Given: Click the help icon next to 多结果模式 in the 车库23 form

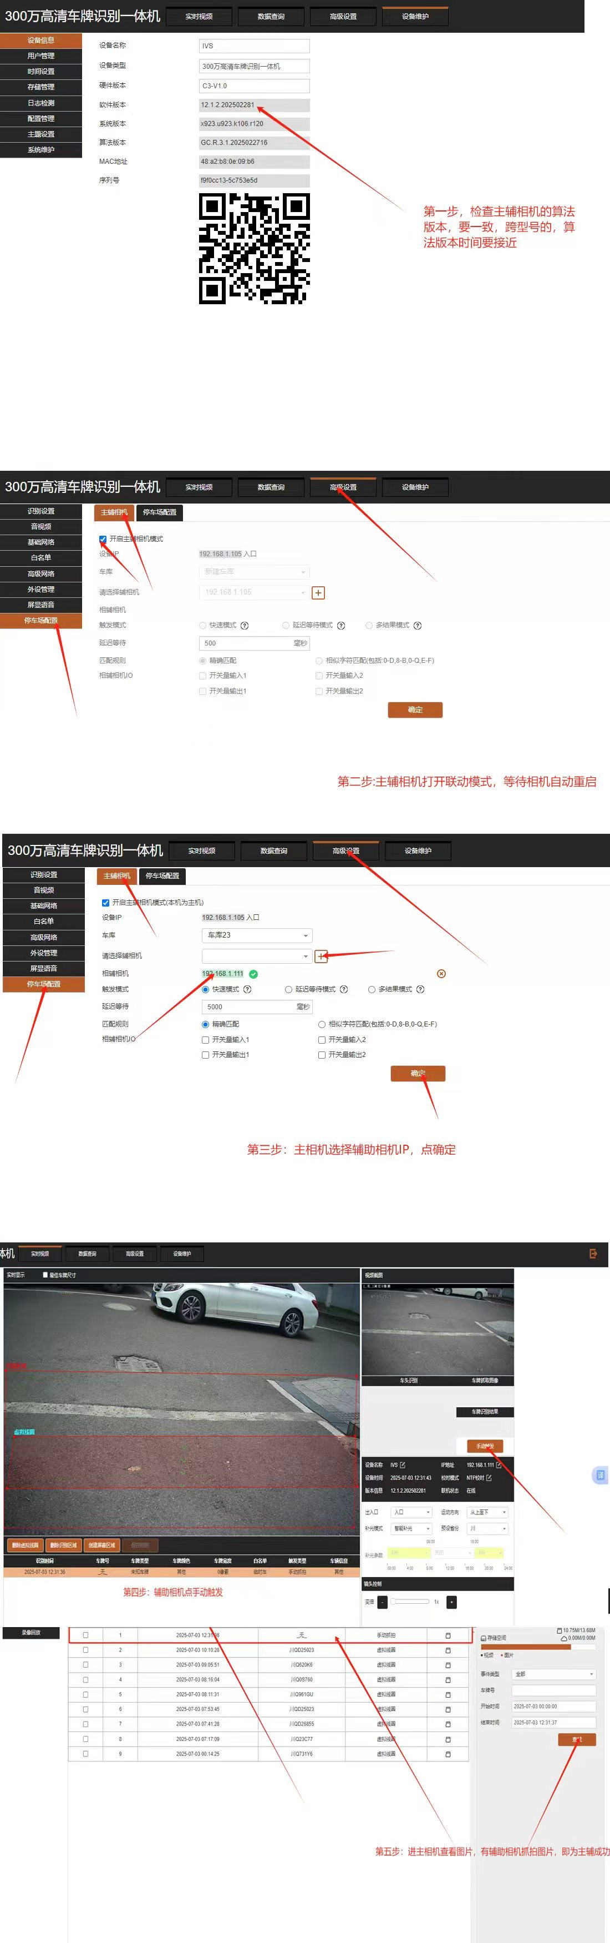Looking at the screenshot, I should (x=420, y=990).
